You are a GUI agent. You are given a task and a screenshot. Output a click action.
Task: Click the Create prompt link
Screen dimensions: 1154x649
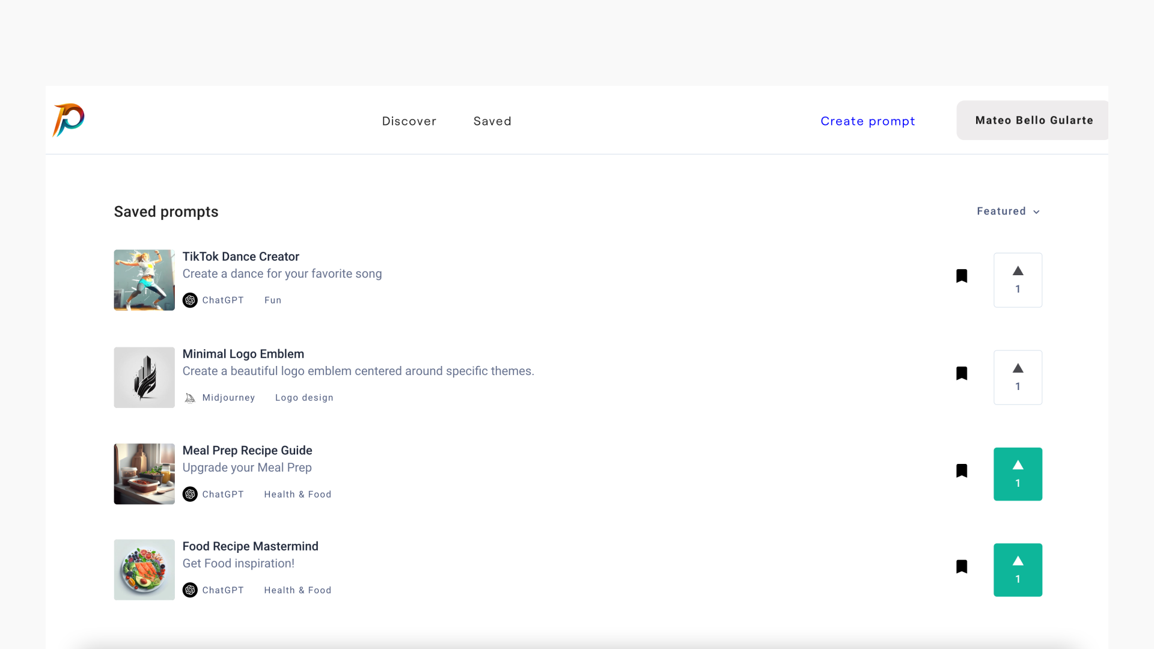pos(867,121)
